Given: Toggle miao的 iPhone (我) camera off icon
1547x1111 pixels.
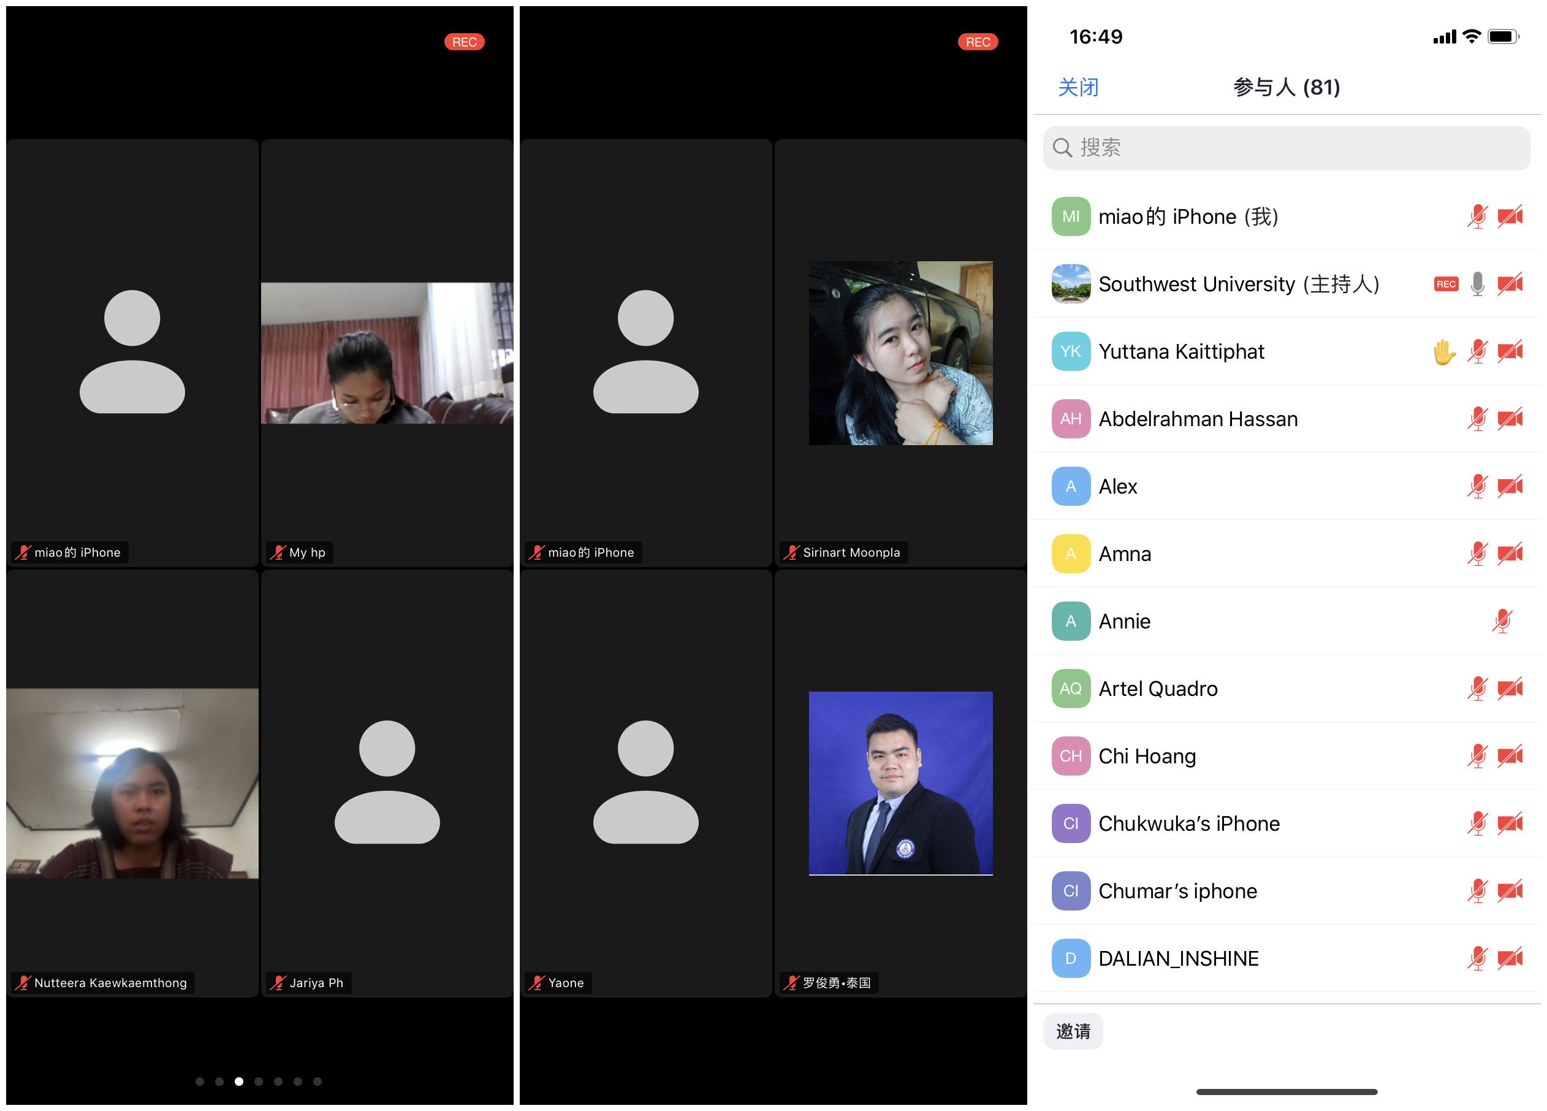Looking at the screenshot, I should tap(1510, 217).
